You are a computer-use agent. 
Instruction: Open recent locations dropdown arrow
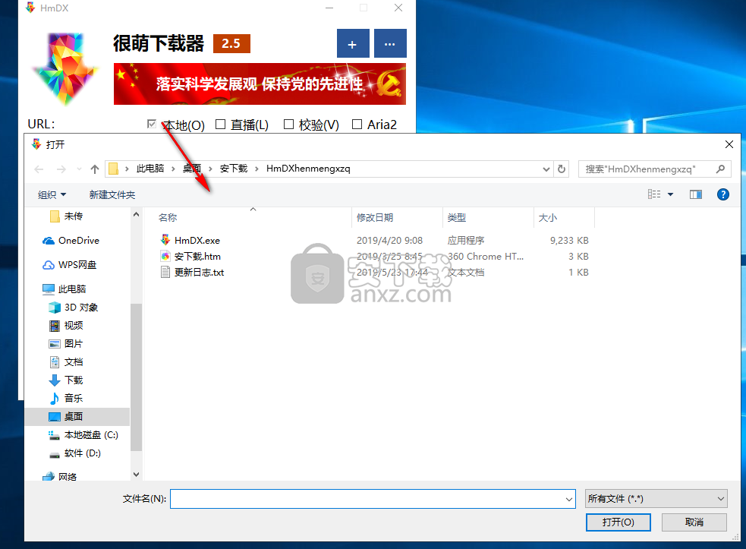[x=79, y=169]
